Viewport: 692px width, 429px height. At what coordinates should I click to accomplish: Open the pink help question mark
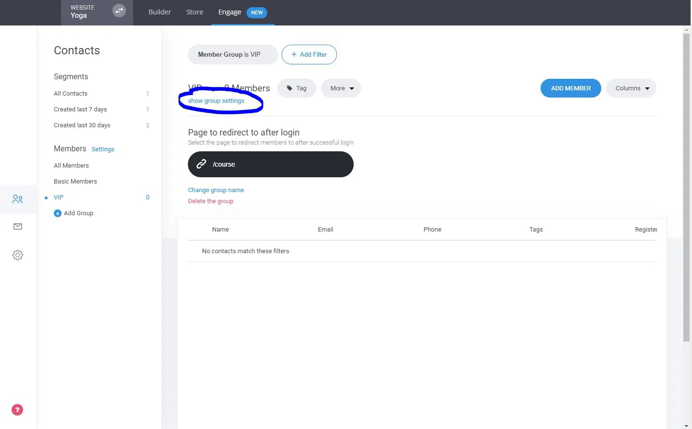[x=17, y=409]
